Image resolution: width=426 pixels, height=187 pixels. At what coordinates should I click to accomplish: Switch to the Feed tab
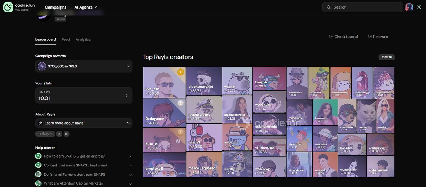coord(66,39)
